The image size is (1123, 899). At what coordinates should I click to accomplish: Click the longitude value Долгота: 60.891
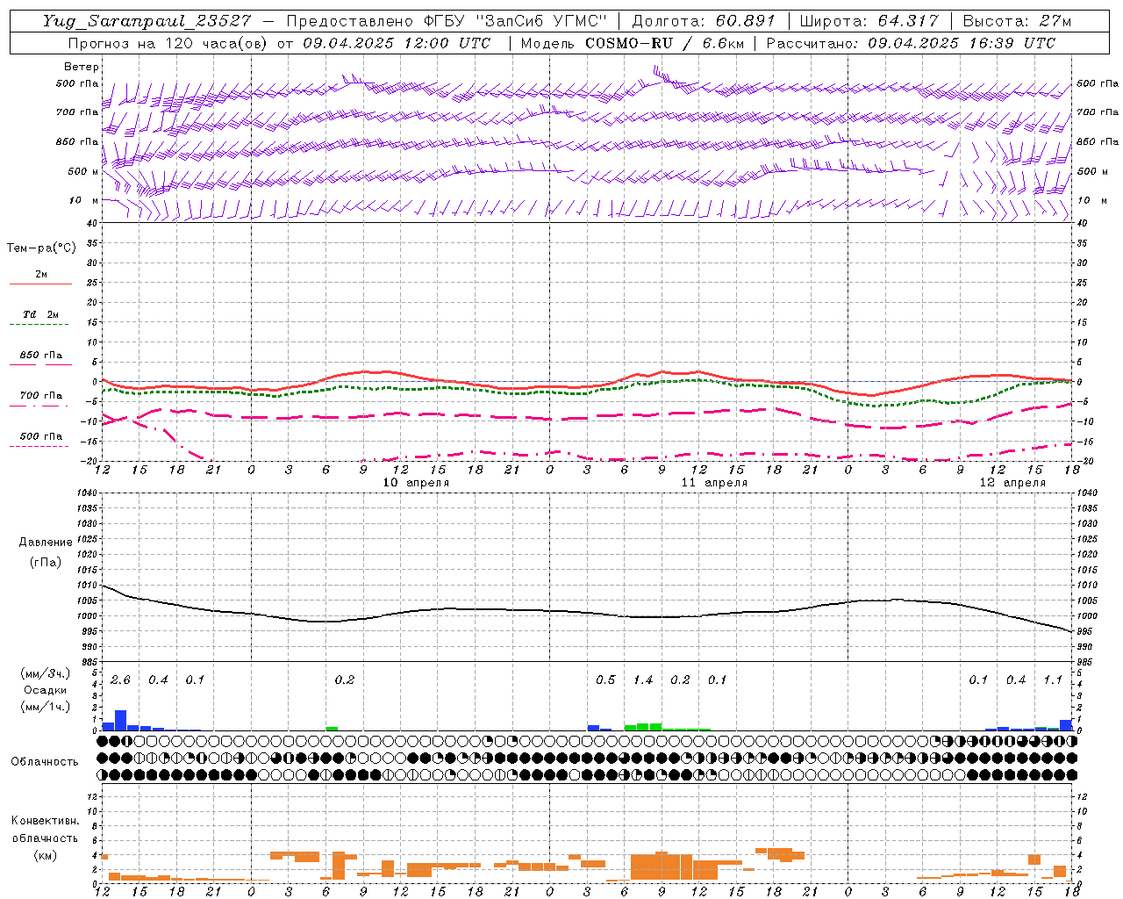704,21
